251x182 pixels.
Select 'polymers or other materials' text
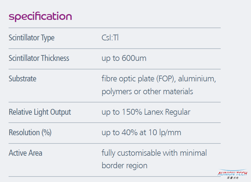(x=147, y=92)
